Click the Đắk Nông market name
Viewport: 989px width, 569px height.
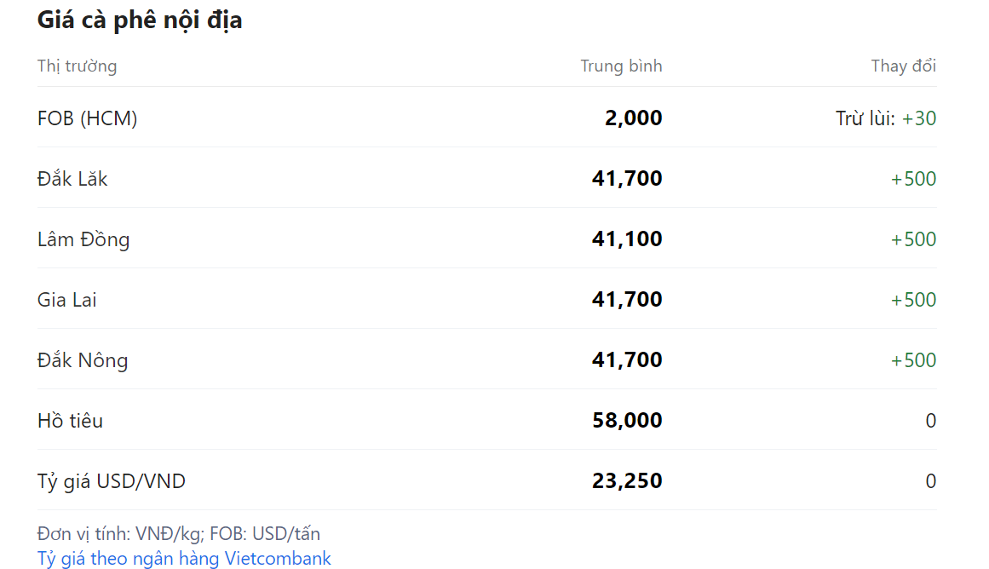tap(83, 360)
